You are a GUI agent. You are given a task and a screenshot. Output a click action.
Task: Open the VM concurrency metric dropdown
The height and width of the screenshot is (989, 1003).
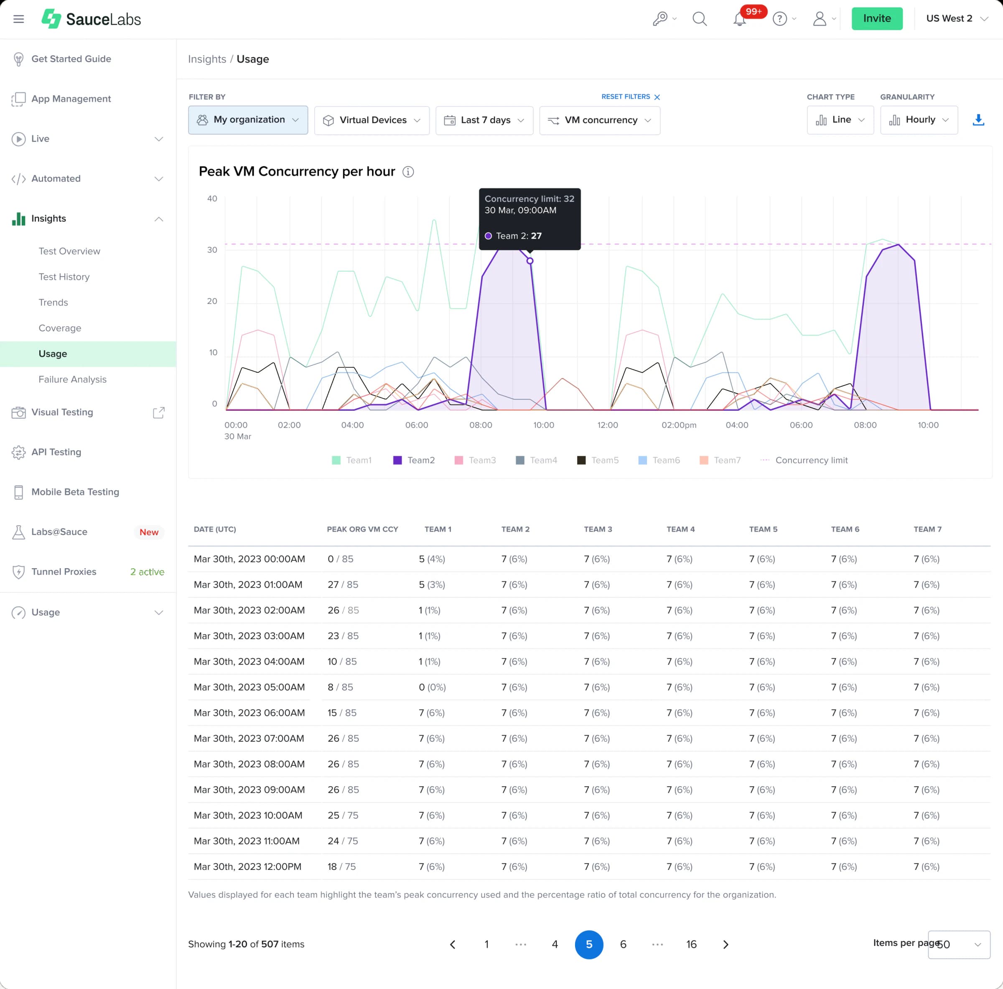(600, 120)
